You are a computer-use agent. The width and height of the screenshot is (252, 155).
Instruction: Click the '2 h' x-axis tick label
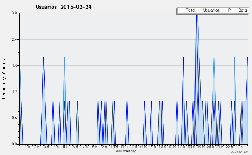[37, 147]
